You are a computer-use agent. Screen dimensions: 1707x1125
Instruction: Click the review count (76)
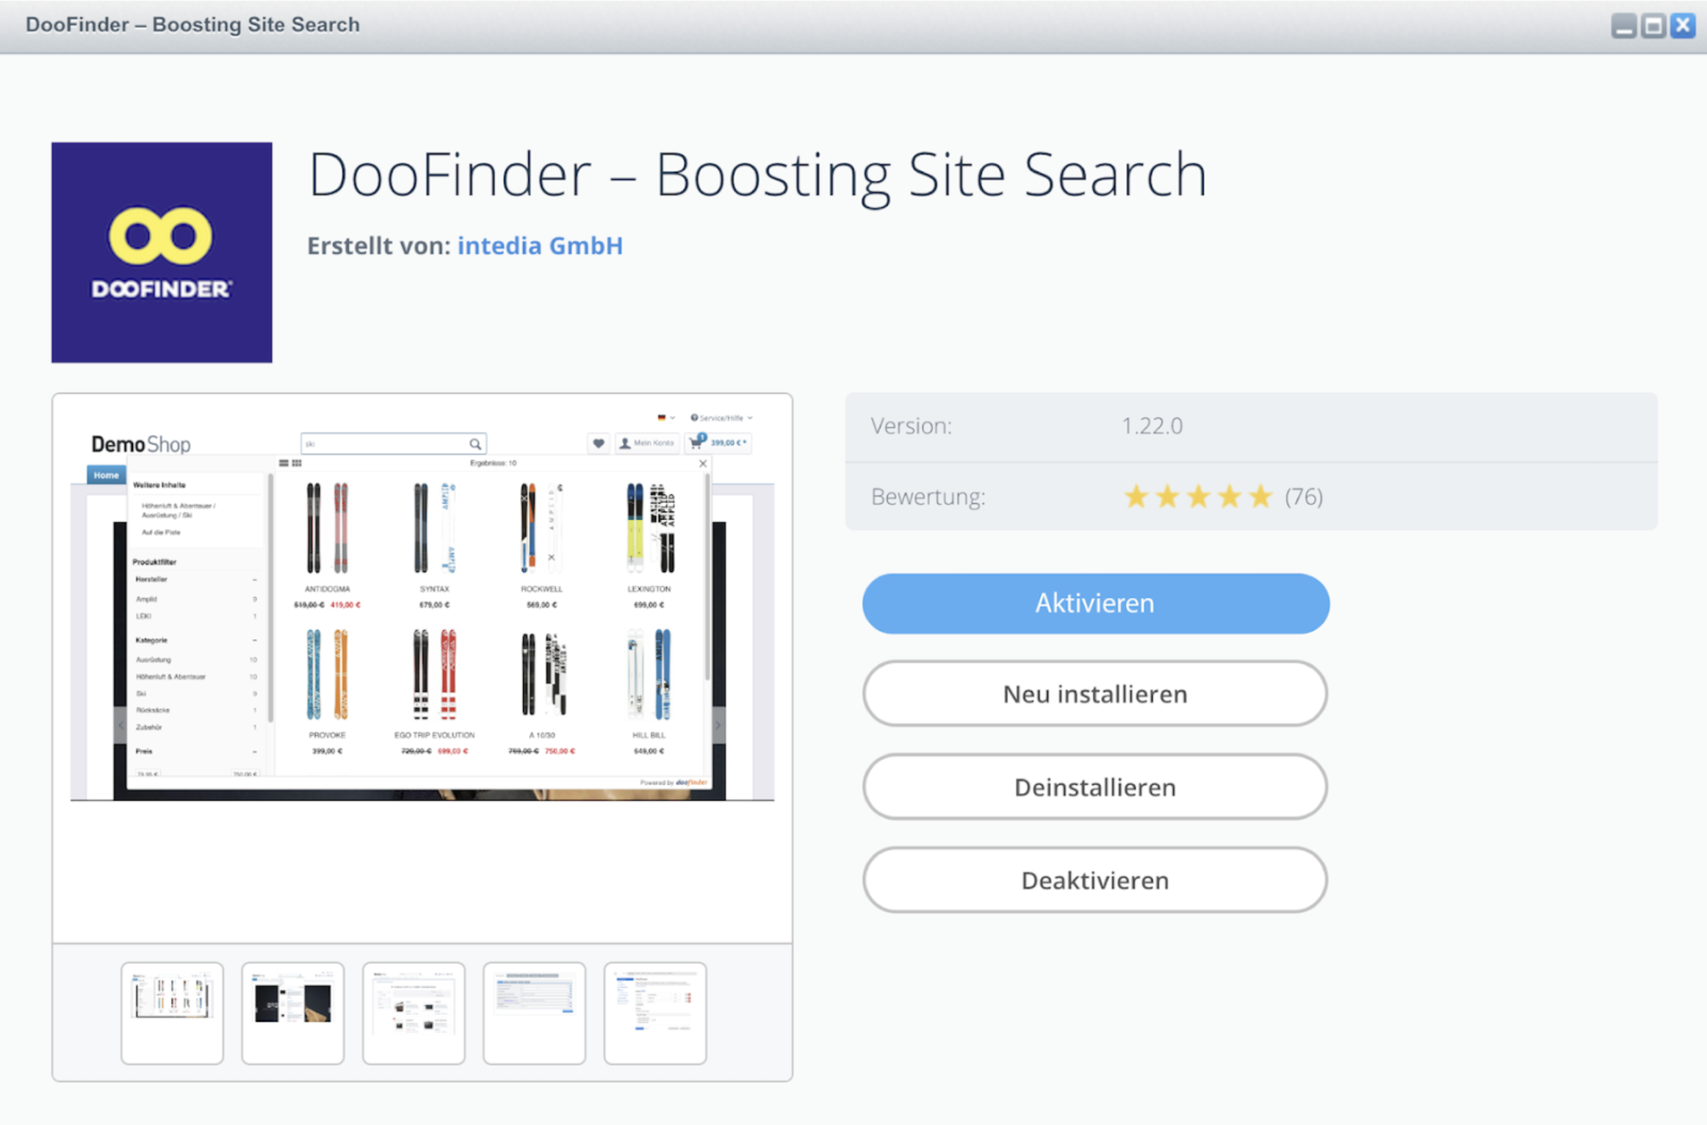click(1304, 497)
